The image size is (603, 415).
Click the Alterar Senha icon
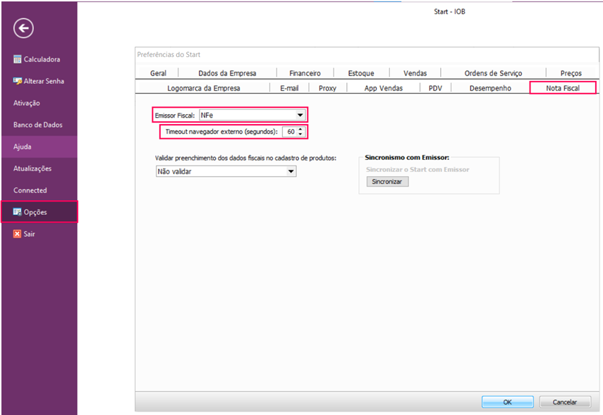click(x=18, y=81)
